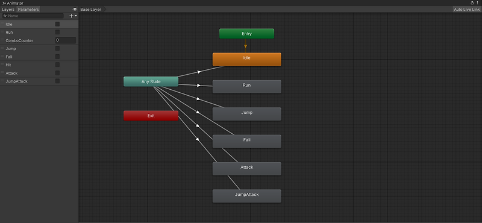Viewport: 482px width, 223px height.
Task: Select the Any State node
Action: point(151,81)
